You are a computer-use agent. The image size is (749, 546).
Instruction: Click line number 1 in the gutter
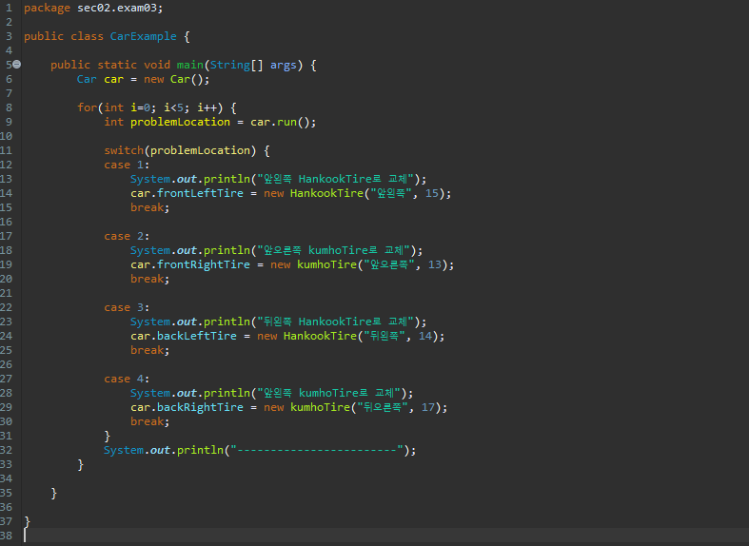click(10, 9)
